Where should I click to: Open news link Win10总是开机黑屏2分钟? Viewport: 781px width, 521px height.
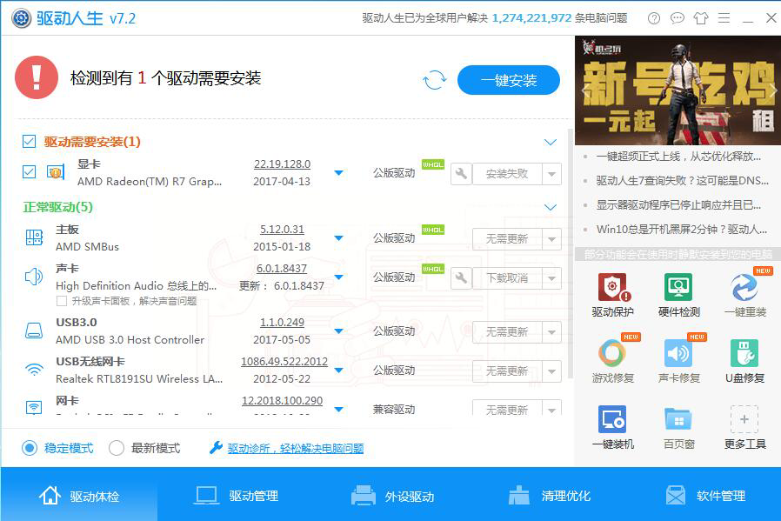681,229
